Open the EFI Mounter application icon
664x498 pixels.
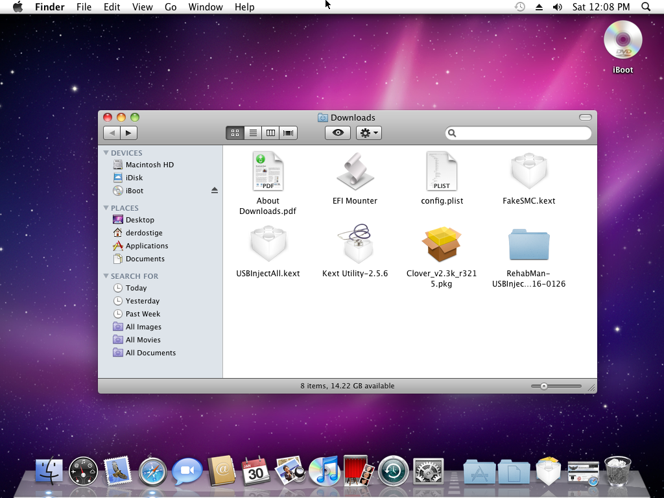tap(355, 172)
